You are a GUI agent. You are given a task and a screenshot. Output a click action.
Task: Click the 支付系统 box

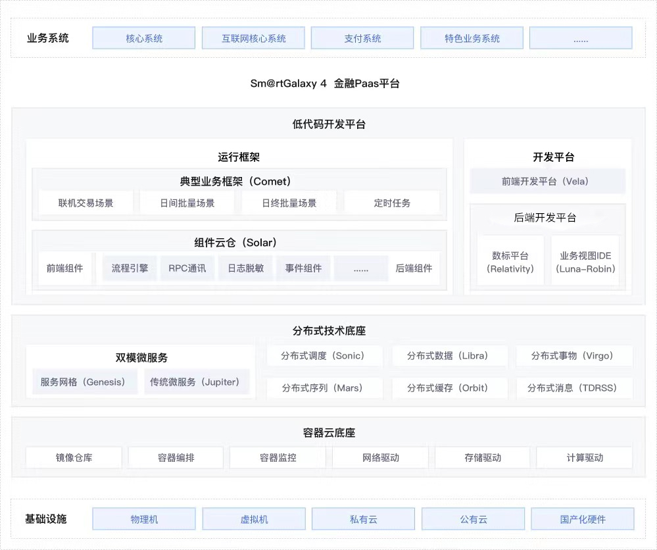(x=362, y=37)
